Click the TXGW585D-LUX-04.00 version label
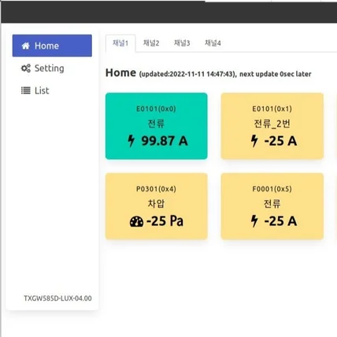Viewport: 337px width, 337px height. tap(57, 298)
